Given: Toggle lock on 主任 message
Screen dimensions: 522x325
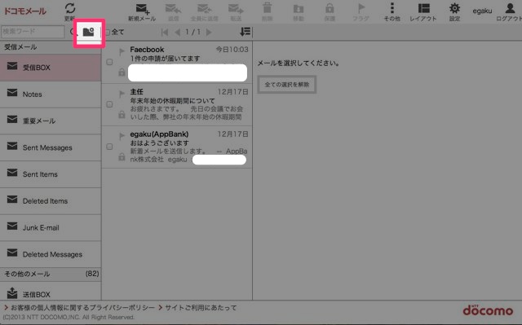Looking at the screenshot, I should point(122,115).
